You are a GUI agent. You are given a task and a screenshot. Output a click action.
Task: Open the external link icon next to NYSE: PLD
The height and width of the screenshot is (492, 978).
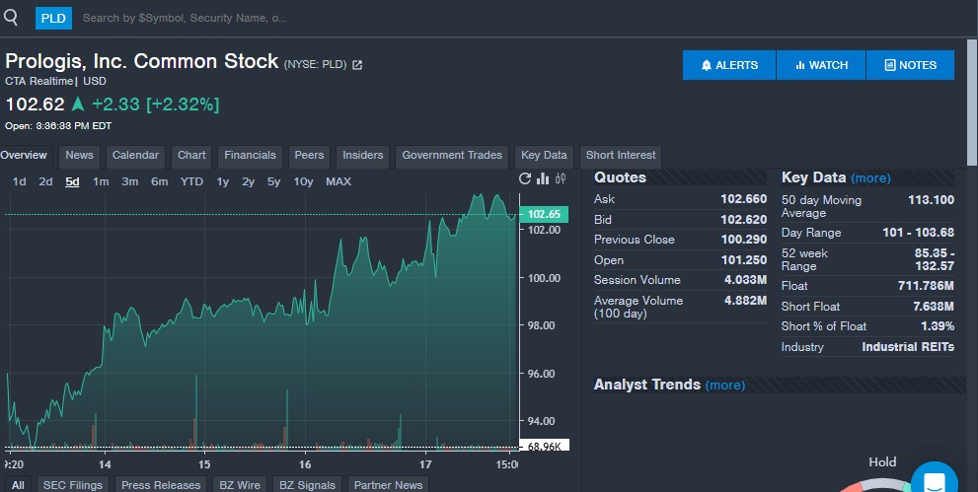click(357, 65)
